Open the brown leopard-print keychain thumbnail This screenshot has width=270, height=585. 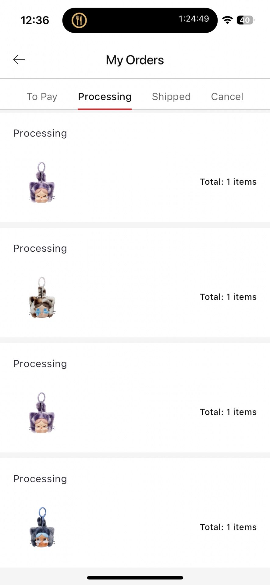click(x=42, y=297)
